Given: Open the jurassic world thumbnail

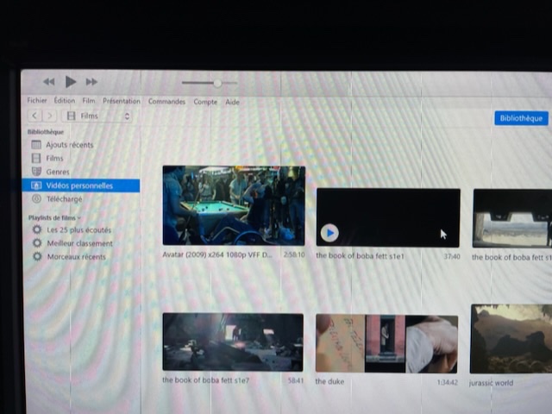Looking at the screenshot, I should click(511, 339).
